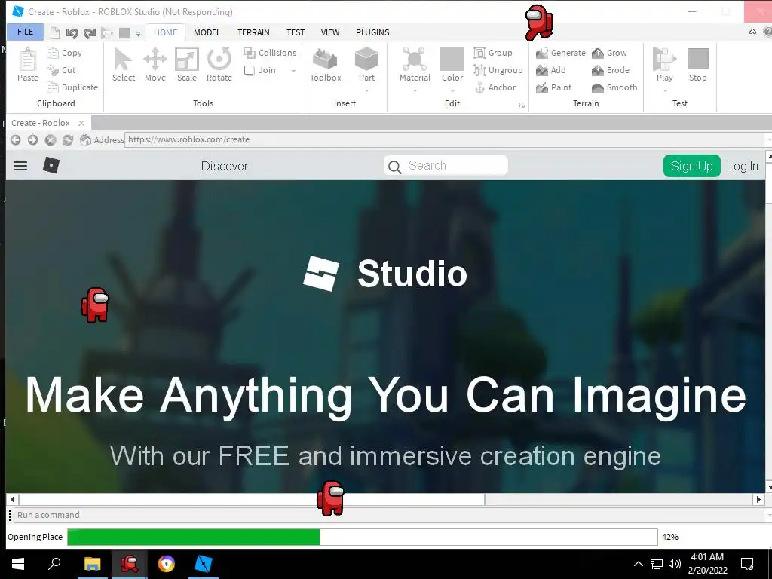Click the horizontal scrollbar thumb
This screenshot has width=772, height=579.
pyautogui.click(x=252, y=499)
